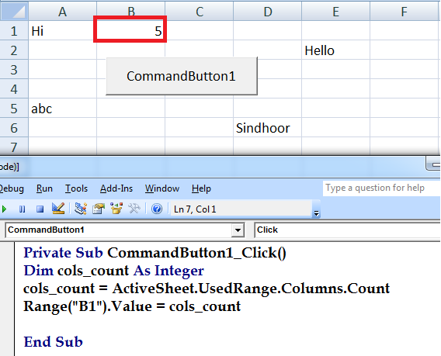Image resolution: width=441 pixels, height=356 pixels.
Task: Open the Properties Window icon
Action: click(99, 209)
